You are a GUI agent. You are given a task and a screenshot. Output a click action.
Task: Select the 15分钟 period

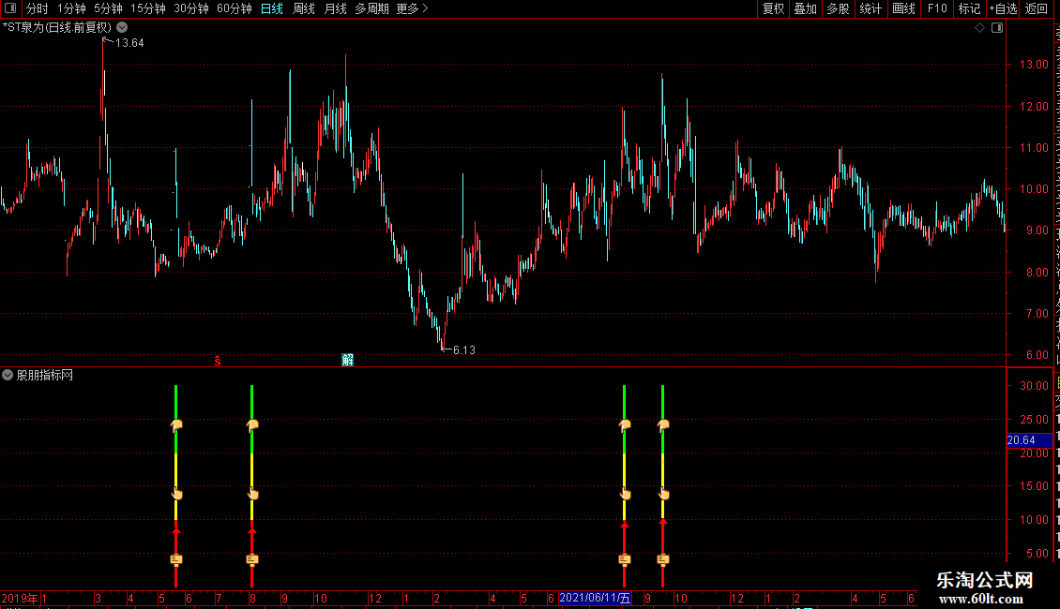tap(148, 8)
